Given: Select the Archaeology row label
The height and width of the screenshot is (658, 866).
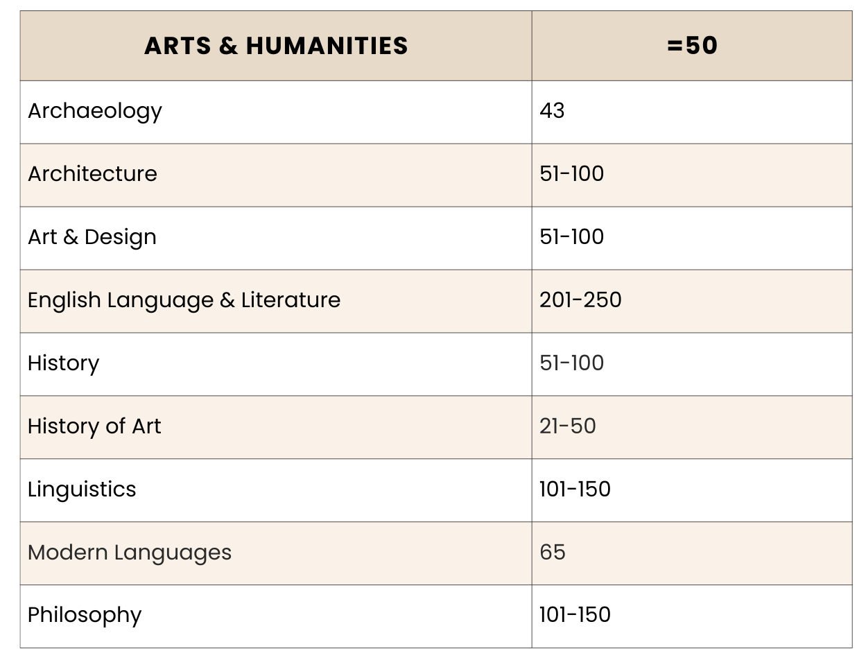Looking at the screenshot, I should coord(95,111).
